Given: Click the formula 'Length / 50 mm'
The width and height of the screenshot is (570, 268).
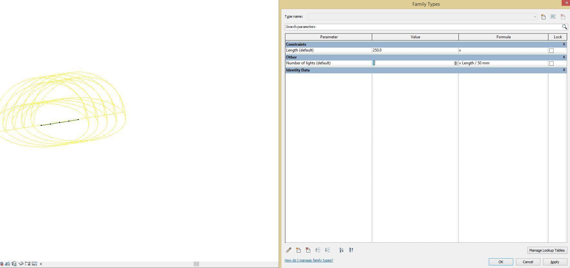Looking at the screenshot, I should 476,63.
